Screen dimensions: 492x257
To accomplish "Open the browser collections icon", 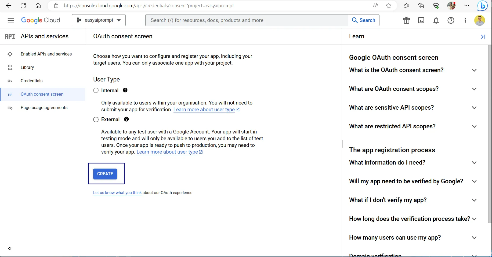I will coord(421,6).
